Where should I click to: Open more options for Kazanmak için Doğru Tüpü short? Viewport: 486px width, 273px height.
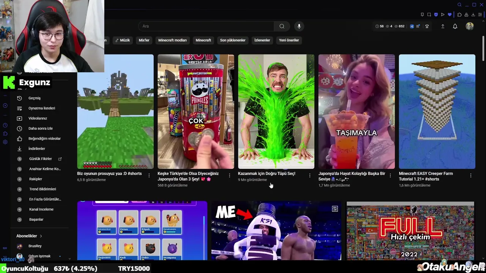[310, 176]
